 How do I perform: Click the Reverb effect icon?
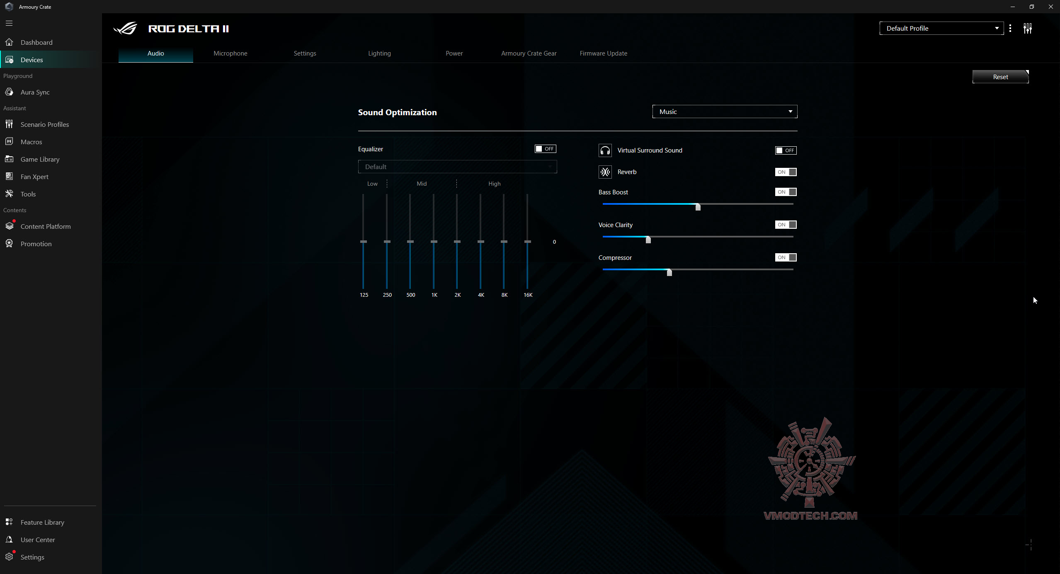click(x=605, y=172)
